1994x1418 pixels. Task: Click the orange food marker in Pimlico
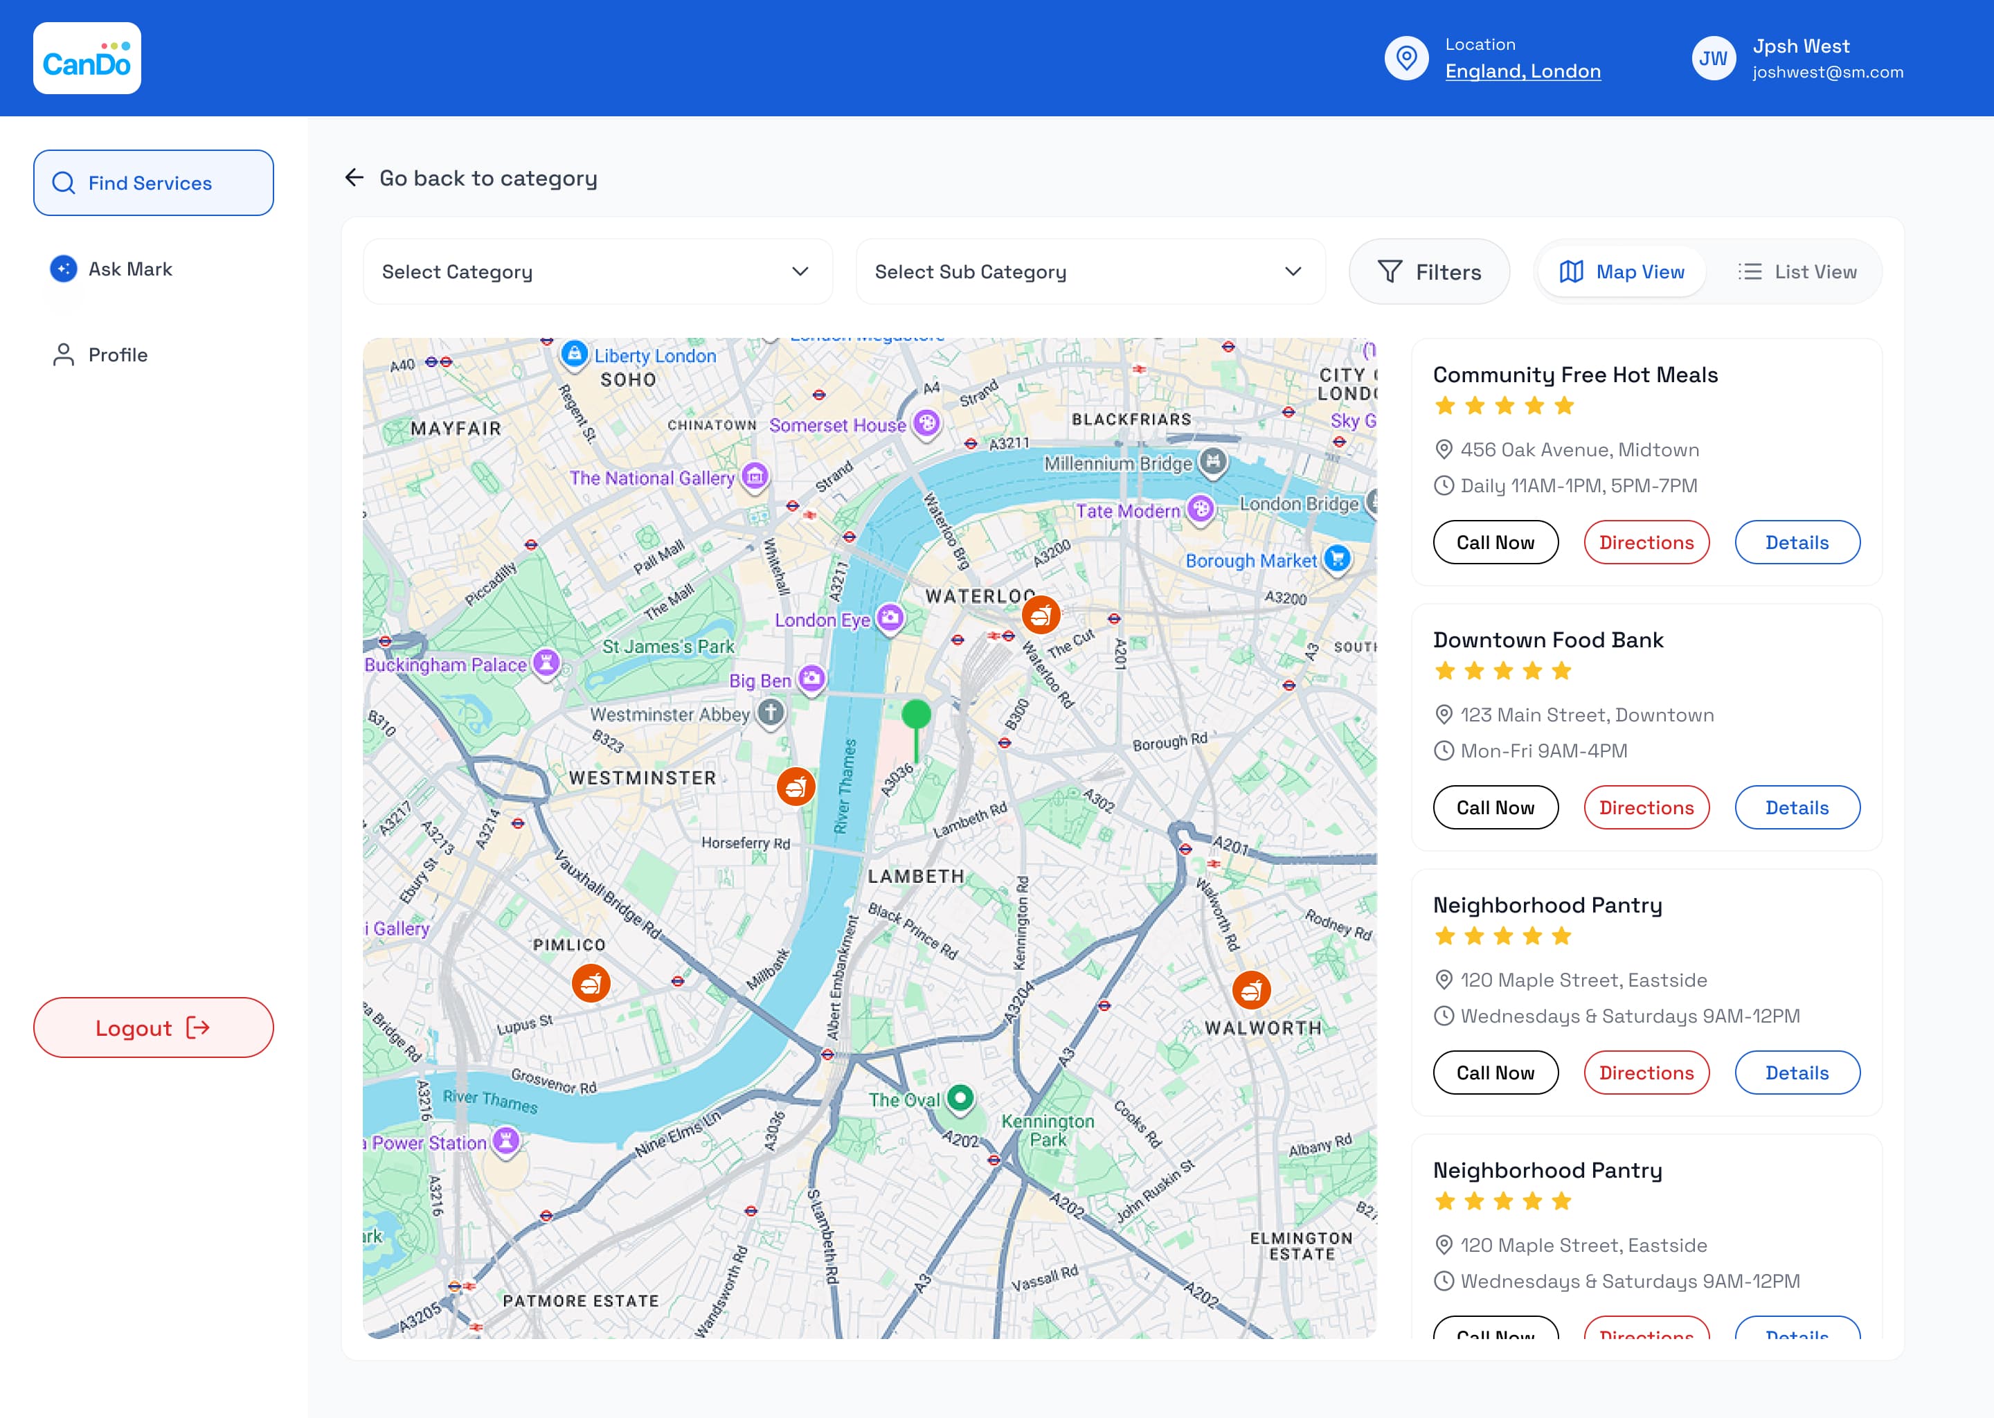coord(591,983)
